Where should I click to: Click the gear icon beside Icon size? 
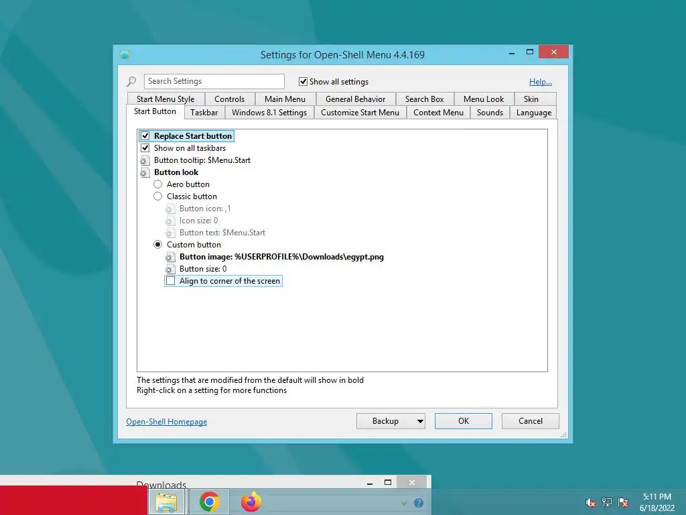[170, 221]
